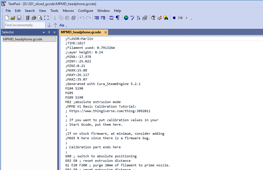Screen dimensions: 263x170
Task: Click the binoculars Find in Files icon
Action: coord(166,18)
